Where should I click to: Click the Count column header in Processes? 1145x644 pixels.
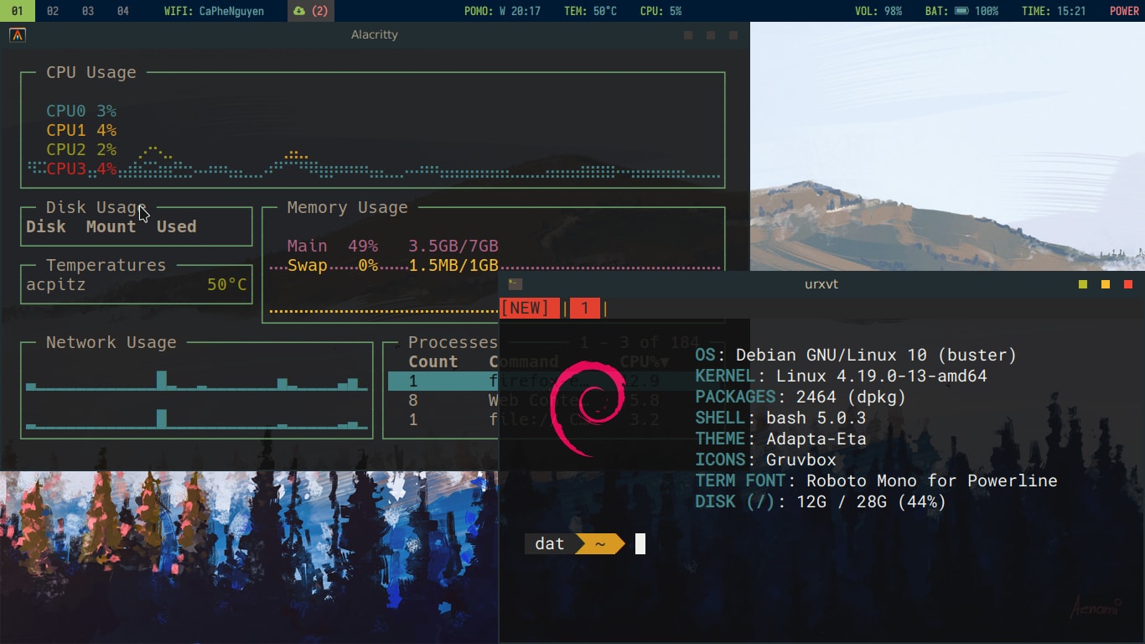[x=433, y=361]
